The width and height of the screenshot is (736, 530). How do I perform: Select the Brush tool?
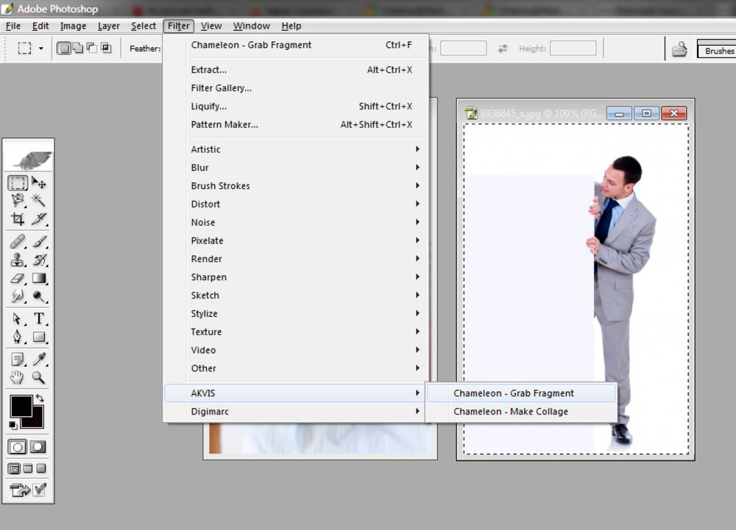38,241
